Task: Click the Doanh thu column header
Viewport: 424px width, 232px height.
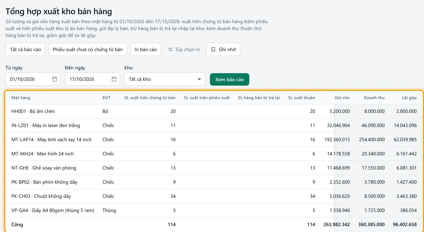Action: (374, 98)
